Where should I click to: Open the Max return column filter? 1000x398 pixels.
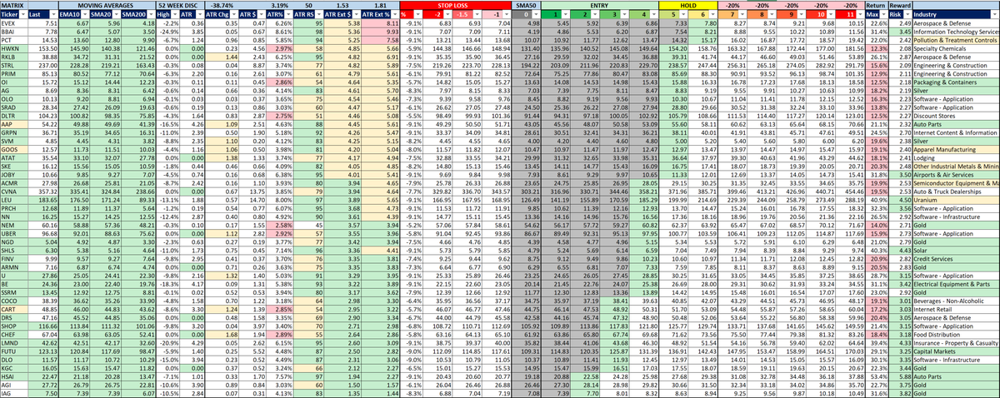pos(882,15)
